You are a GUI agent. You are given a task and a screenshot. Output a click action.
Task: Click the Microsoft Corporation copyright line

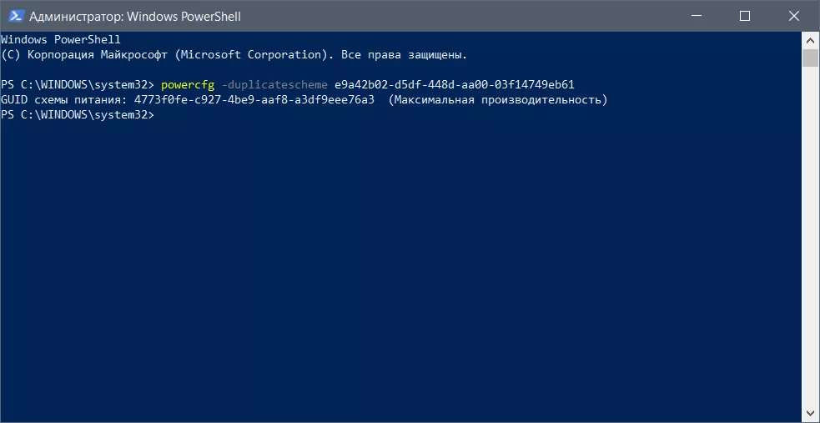click(x=234, y=55)
